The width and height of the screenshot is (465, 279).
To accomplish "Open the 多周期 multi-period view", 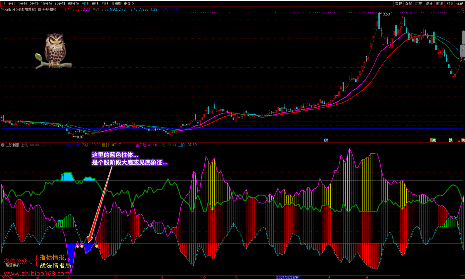I will [x=116, y=4].
